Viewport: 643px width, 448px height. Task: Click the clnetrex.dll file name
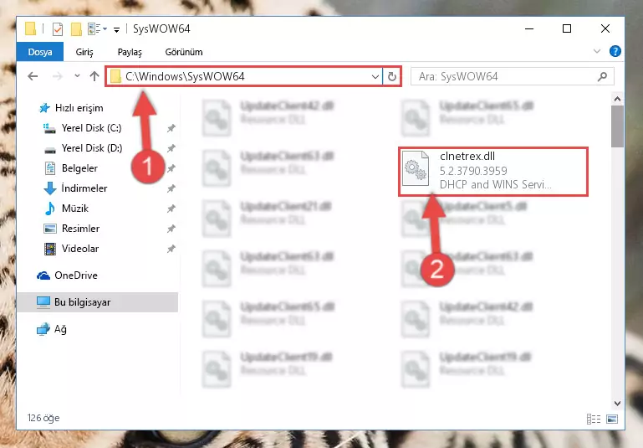pyautogui.click(x=467, y=157)
